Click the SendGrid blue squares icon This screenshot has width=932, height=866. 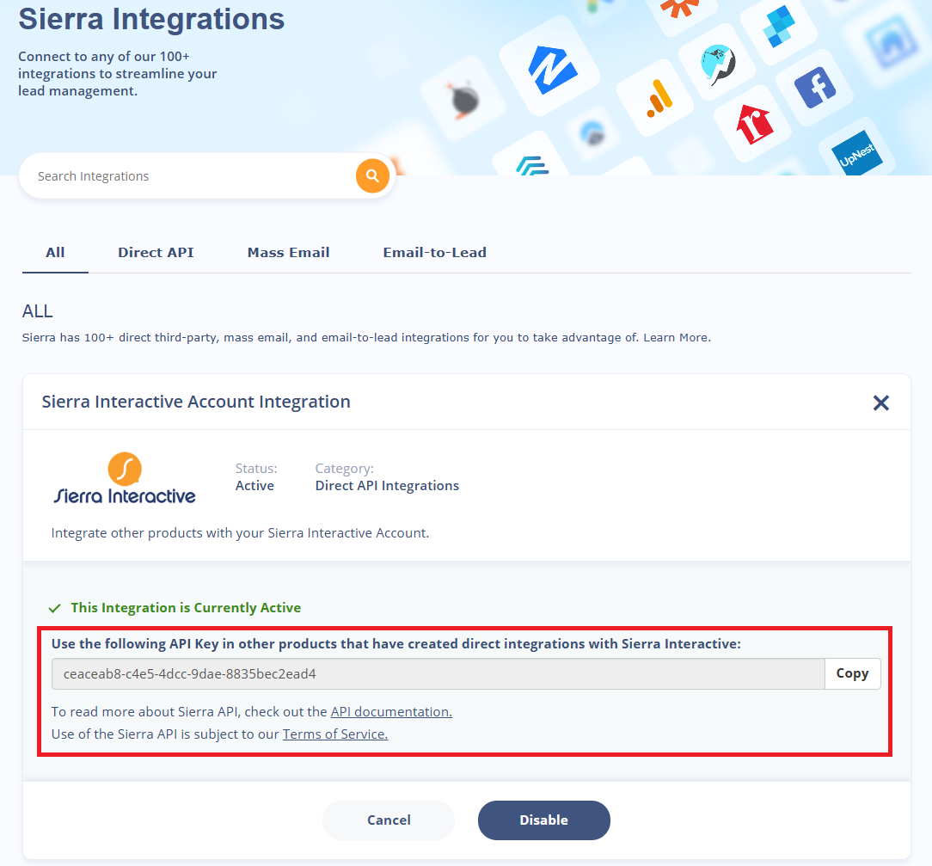(779, 26)
